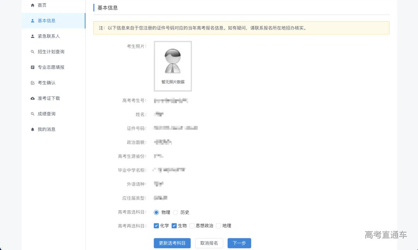418x250 pixels.
Task: Enable the 思想政治 checkbox
Action: (192, 225)
